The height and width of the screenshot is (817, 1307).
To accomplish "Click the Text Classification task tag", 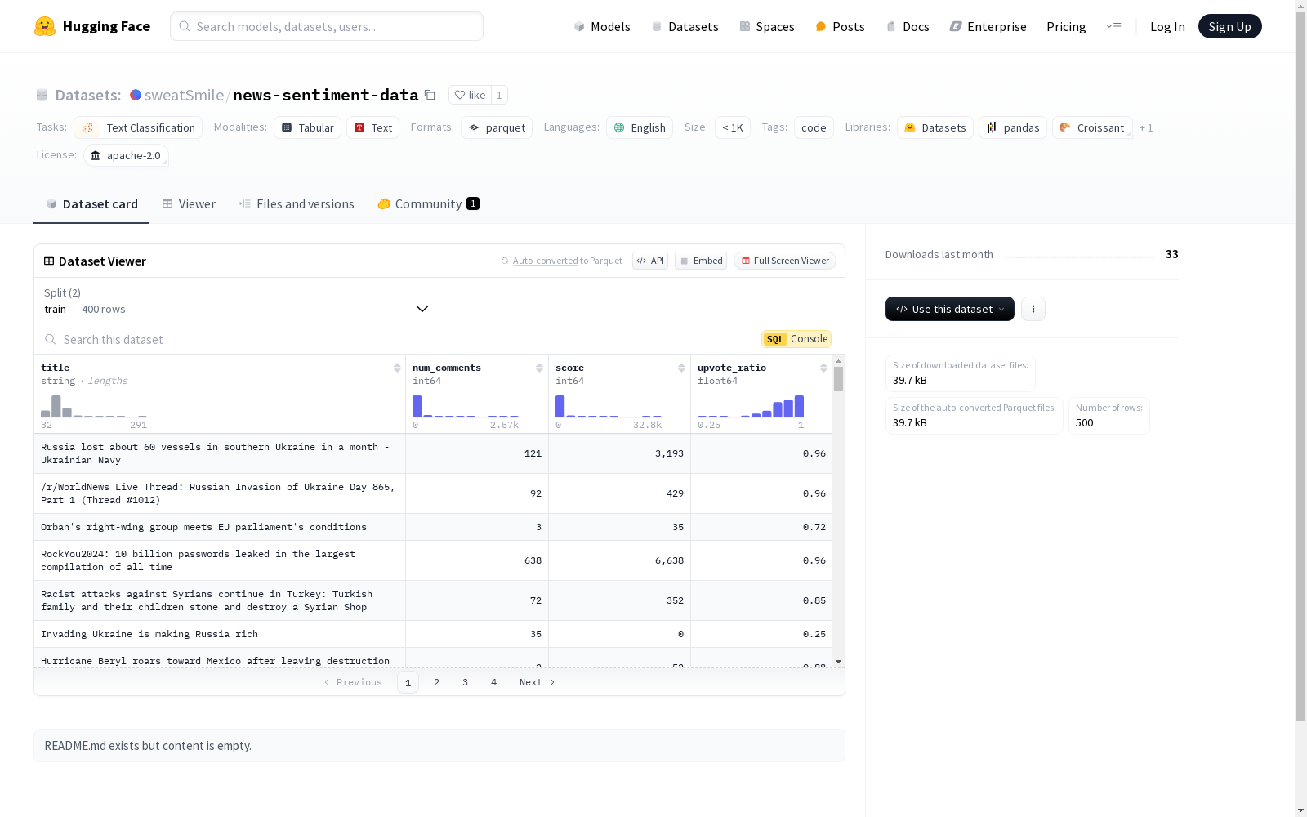I will pos(138,127).
